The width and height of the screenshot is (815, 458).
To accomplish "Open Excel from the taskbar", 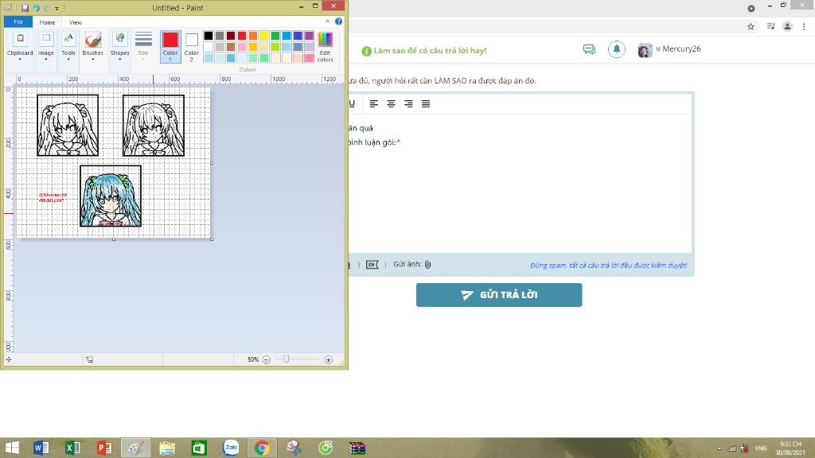I will pyautogui.click(x=72, y=448).
